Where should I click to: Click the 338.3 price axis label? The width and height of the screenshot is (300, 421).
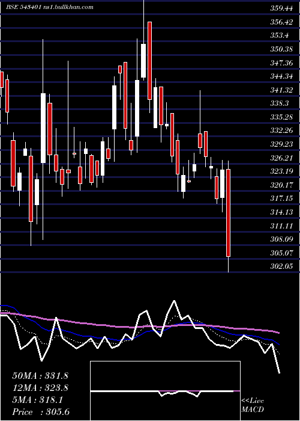(x=279, y=103)
